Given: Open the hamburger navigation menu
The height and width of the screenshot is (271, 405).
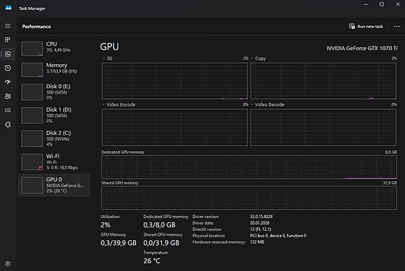Looking at the screenshot, I should point(8,26).
